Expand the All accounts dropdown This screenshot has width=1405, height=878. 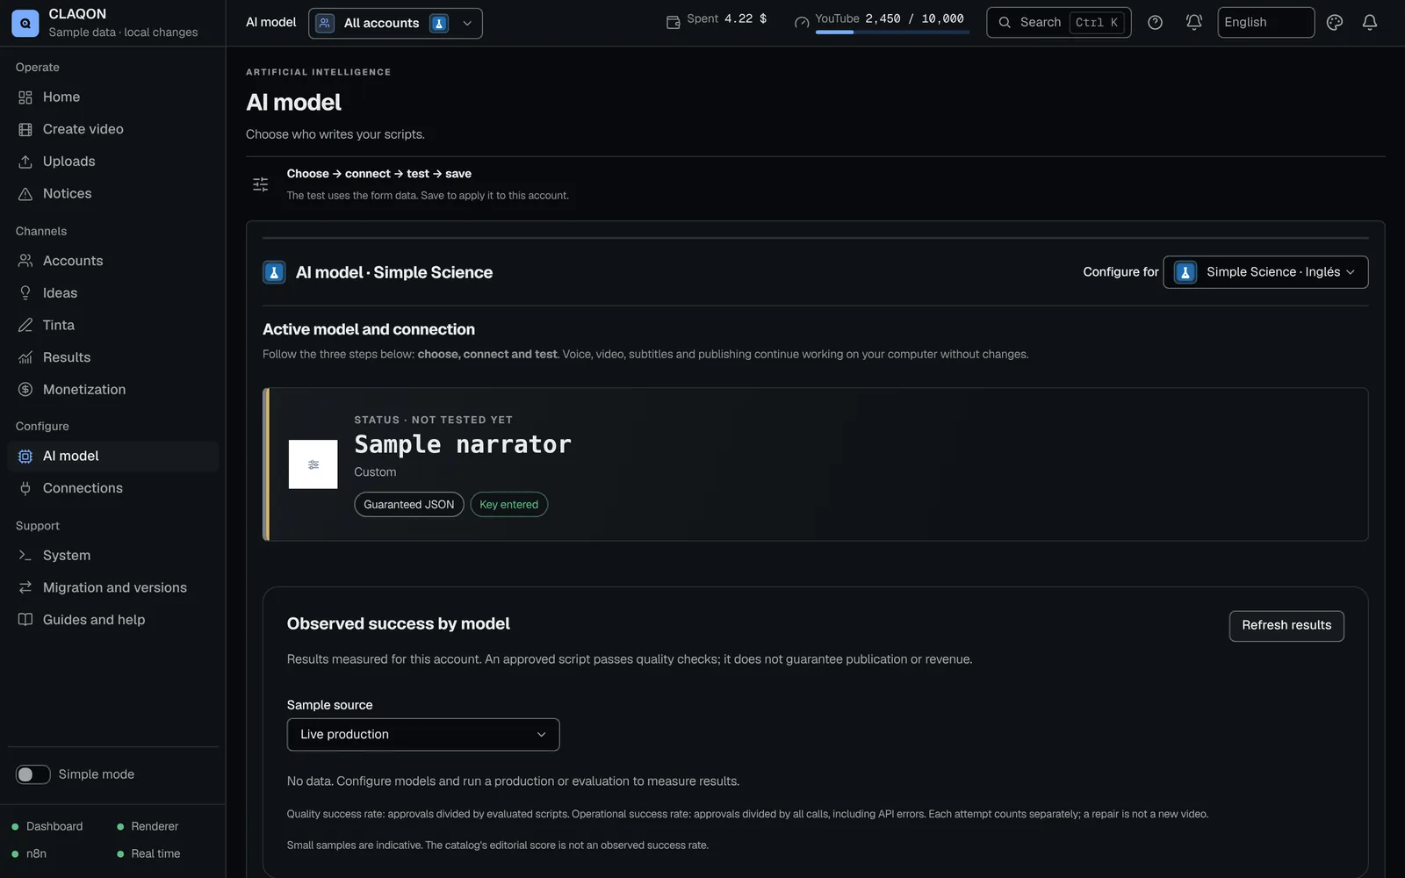click(x=395, y=24)
